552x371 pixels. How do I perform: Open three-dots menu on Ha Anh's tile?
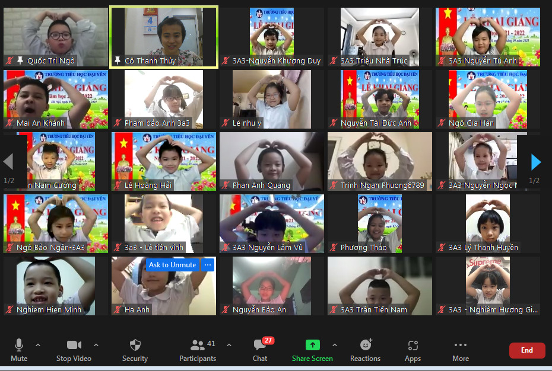[207, 265]
